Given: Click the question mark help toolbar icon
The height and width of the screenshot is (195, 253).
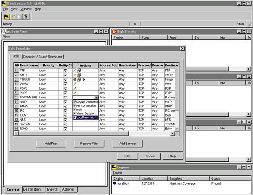Looking at the screenshot, I should tap(26, 16).
